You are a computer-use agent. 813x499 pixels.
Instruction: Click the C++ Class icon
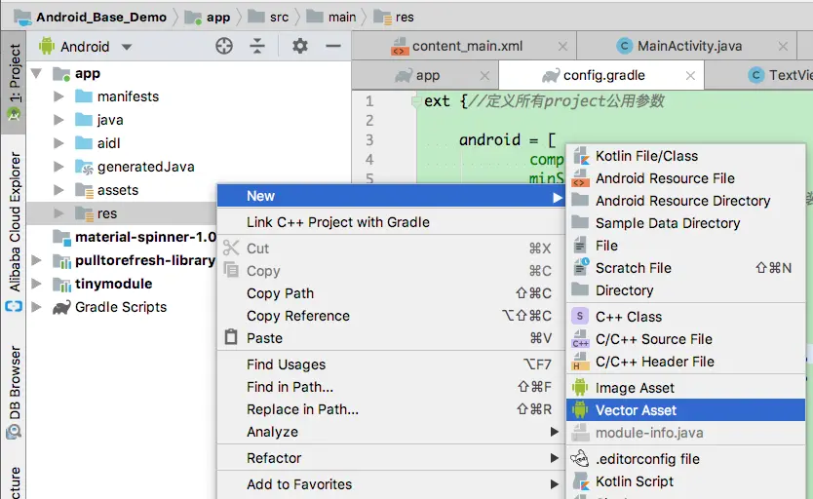[x=580, y=316]
